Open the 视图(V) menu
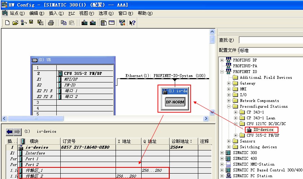The width and height of the screenshot is (303, 179). pyautogui.click(x=87, y=13)
